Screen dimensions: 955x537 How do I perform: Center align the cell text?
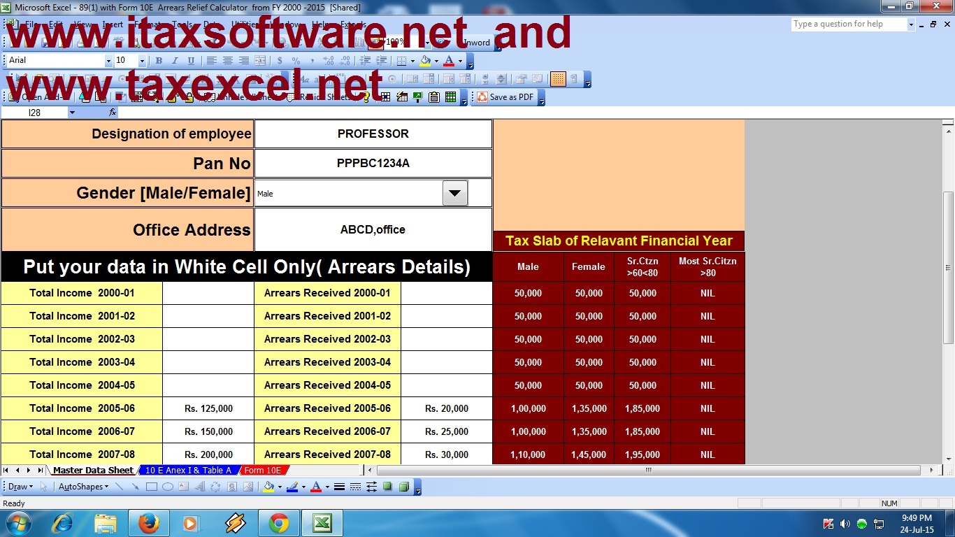[x=227, y=61]
